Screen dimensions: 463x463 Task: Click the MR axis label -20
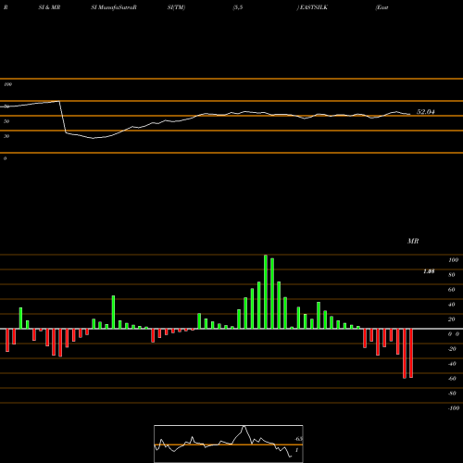[x=452, y=349]
